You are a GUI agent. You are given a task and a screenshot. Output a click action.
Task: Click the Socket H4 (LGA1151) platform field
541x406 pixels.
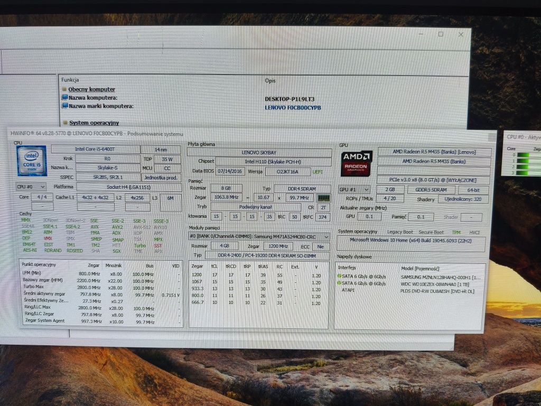click(129, 187)
